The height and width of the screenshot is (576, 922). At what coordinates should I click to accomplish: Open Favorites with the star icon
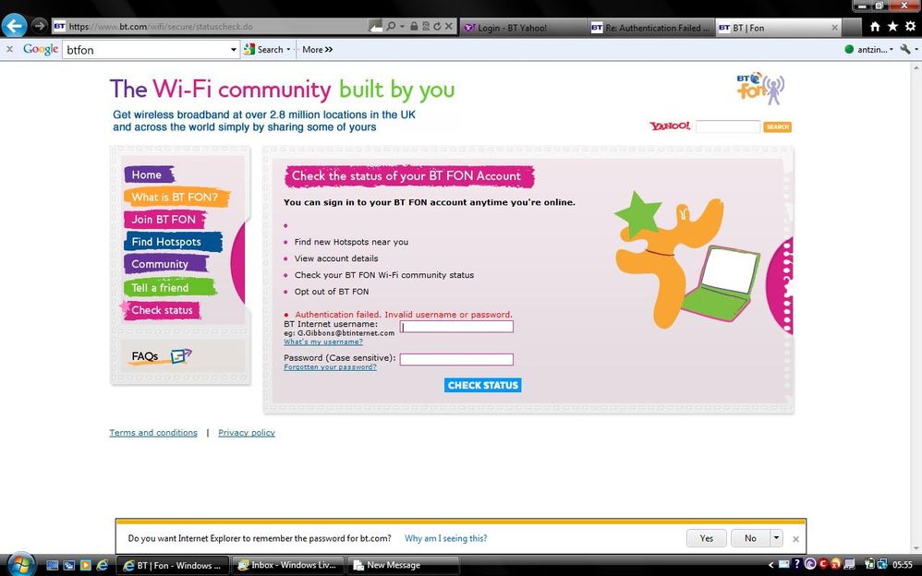pos(892,27)
